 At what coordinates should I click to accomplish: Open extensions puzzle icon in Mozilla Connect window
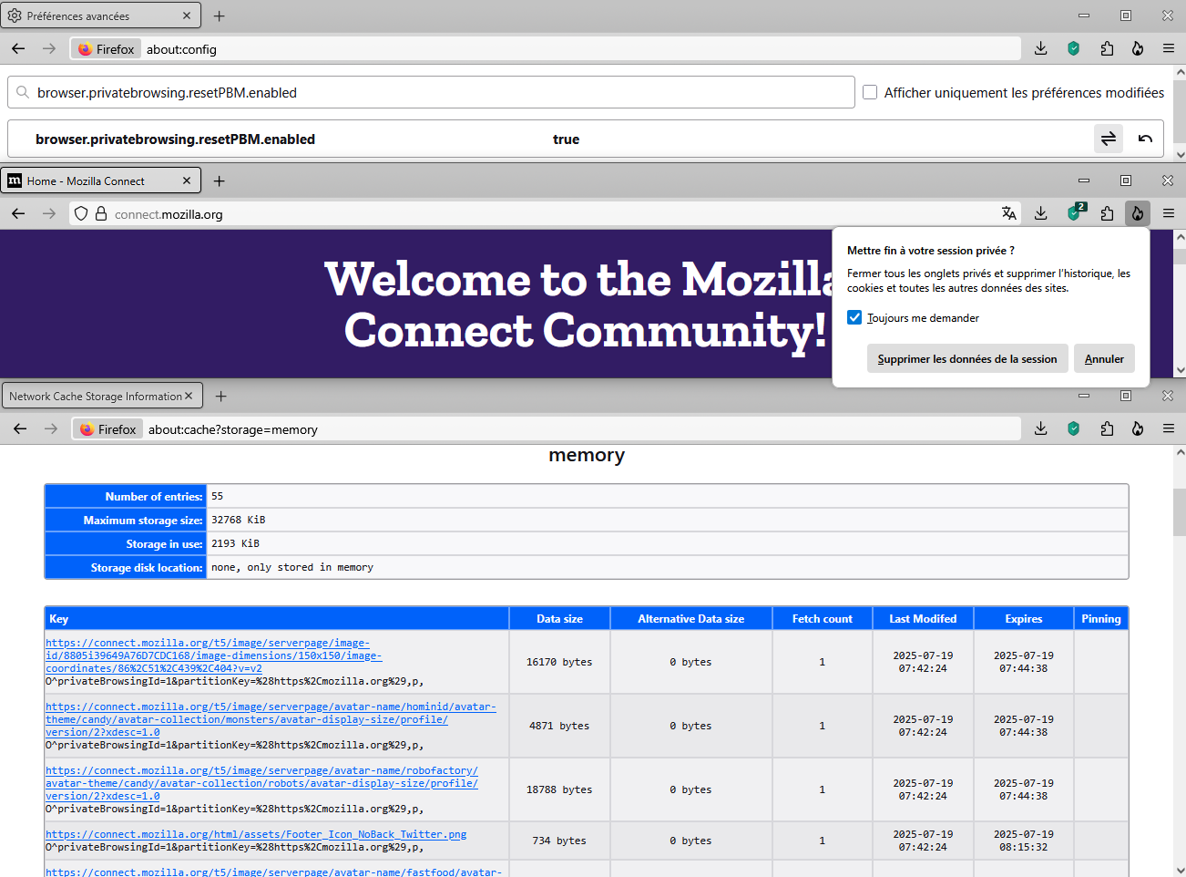[x=1107, y=213]
